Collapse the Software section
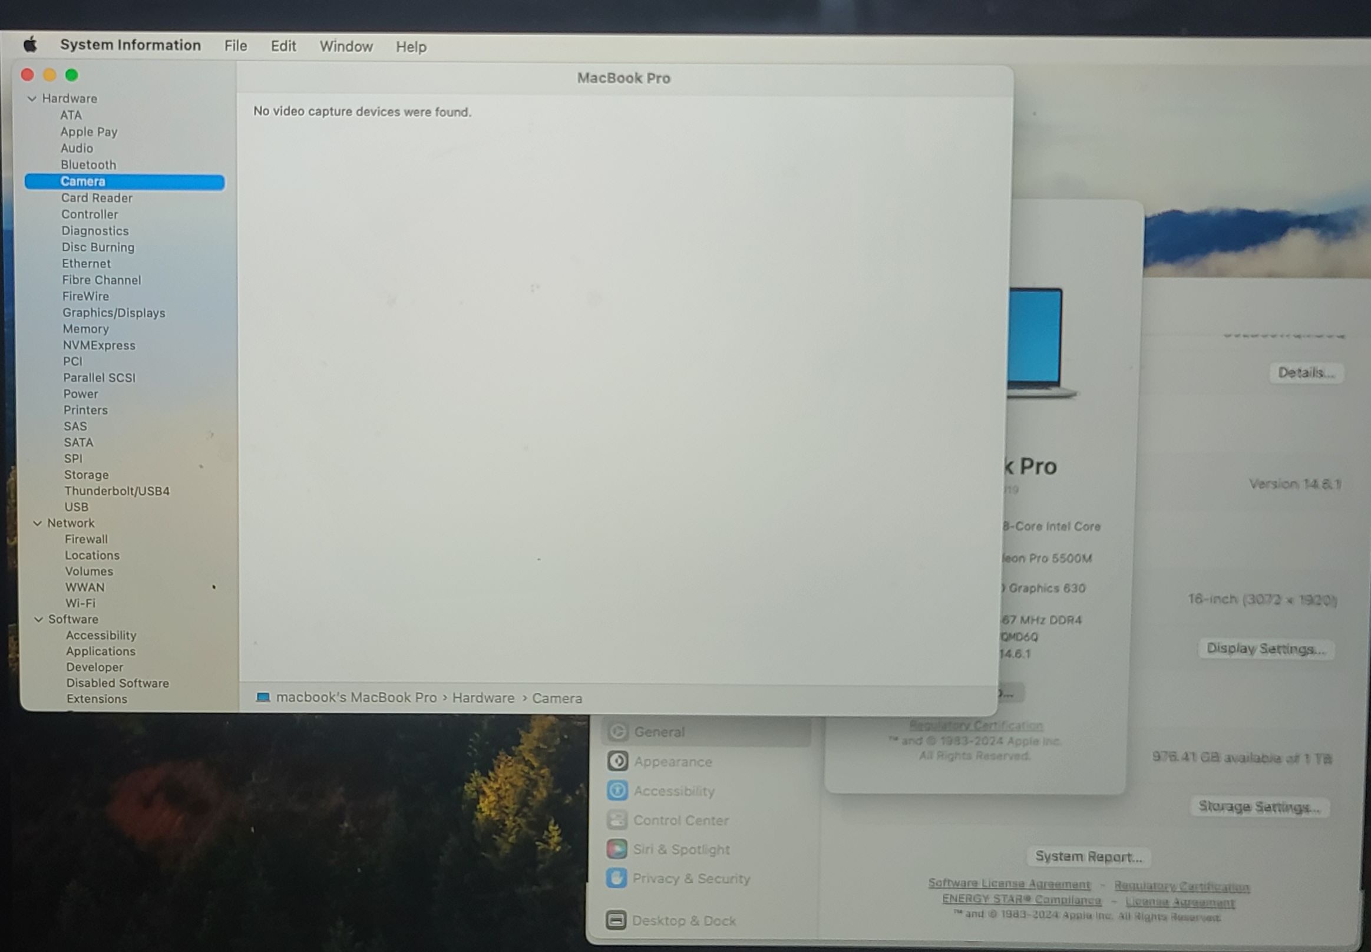The image size is (1371, 952). click(x=39, y=619)
